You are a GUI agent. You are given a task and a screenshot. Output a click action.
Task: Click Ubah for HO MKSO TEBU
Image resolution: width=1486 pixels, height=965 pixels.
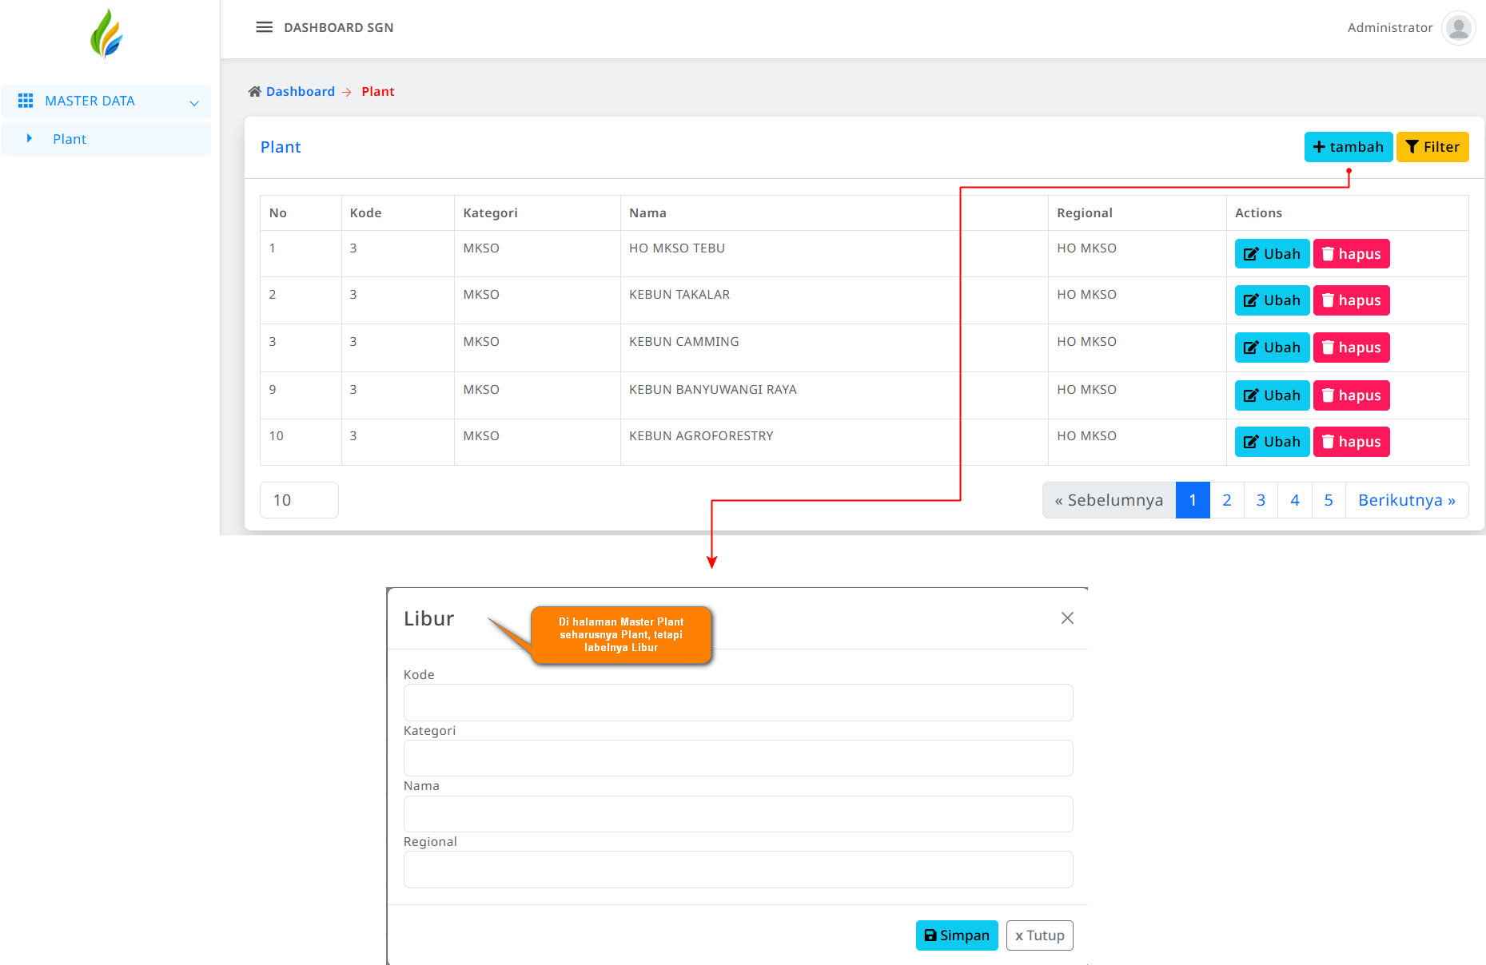(1271, 254)
